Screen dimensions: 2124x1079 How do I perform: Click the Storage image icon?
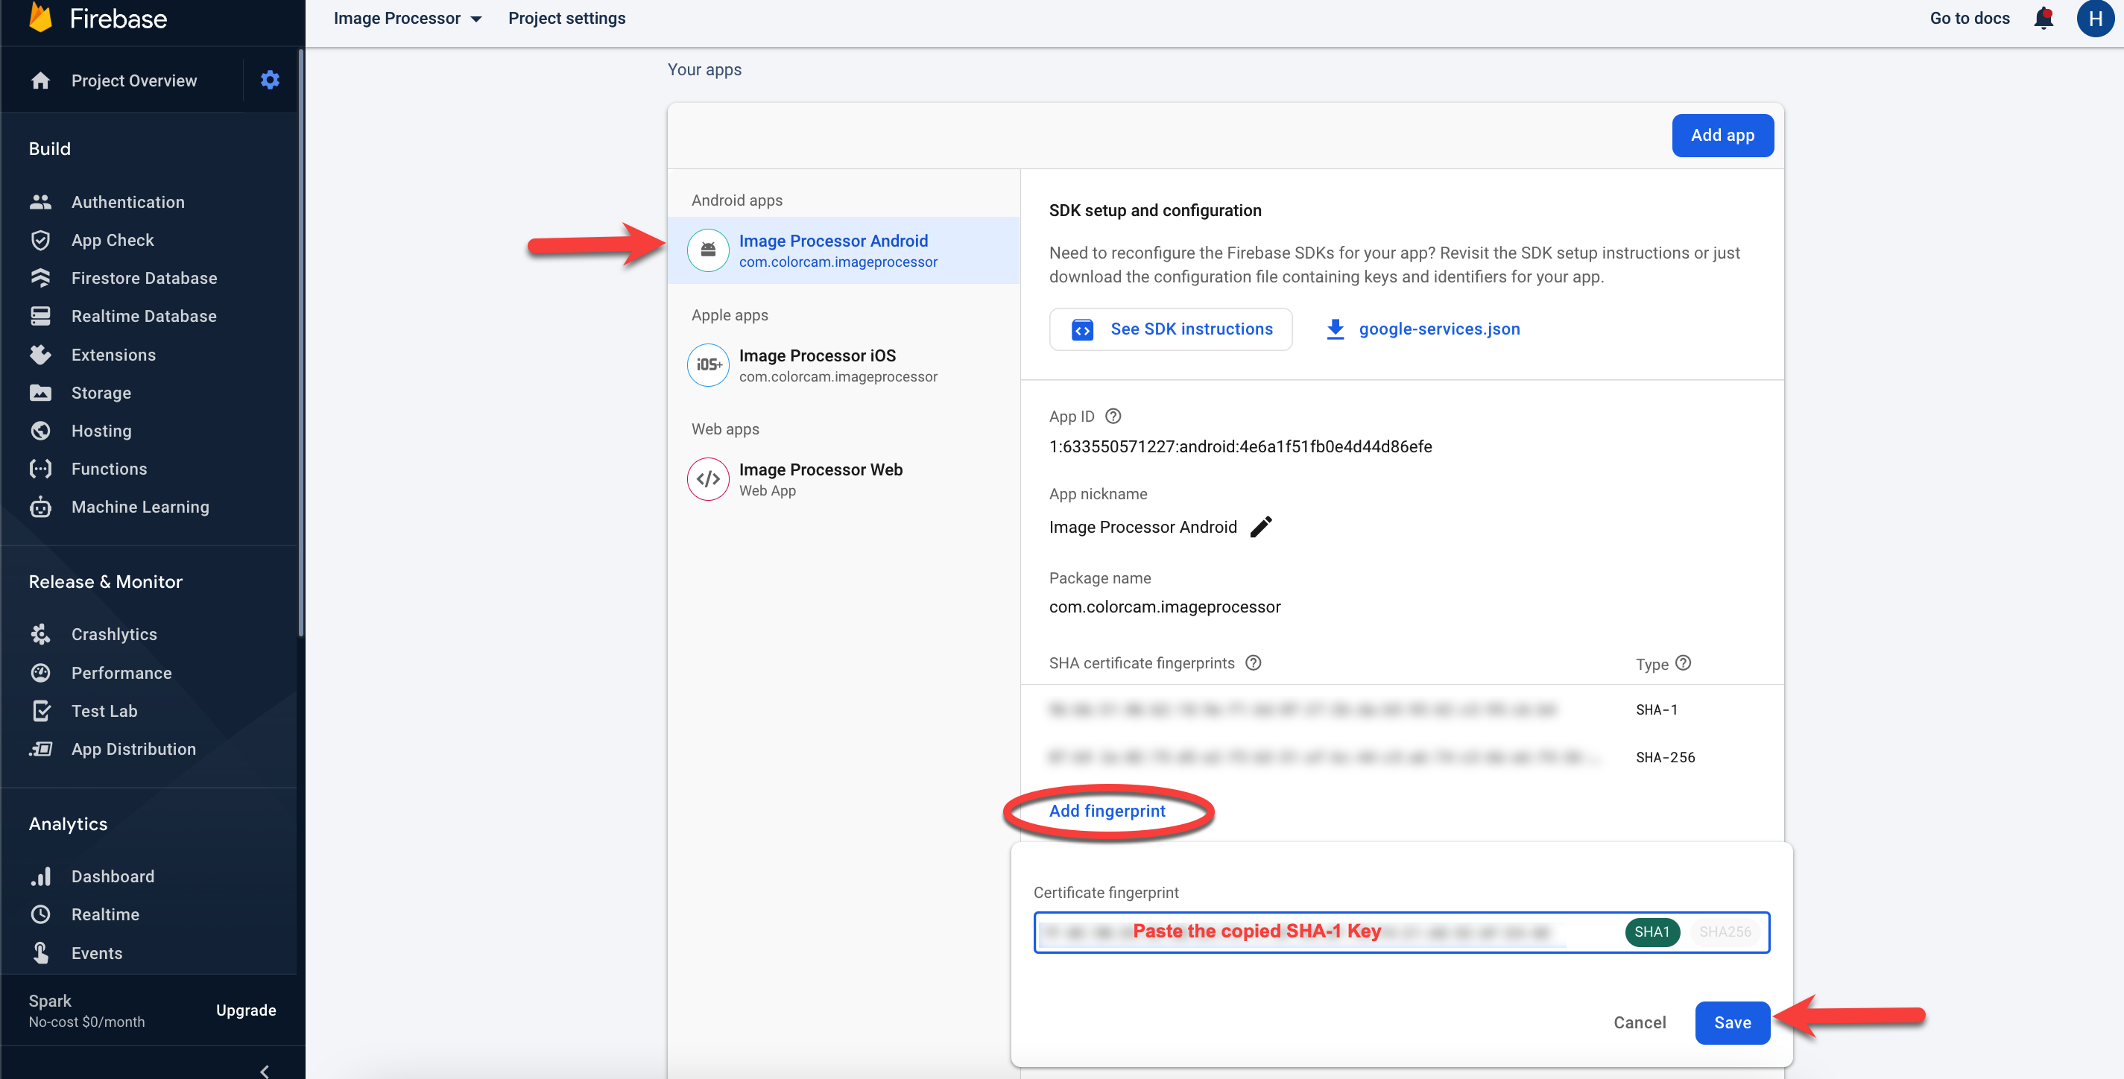[40, 393]
